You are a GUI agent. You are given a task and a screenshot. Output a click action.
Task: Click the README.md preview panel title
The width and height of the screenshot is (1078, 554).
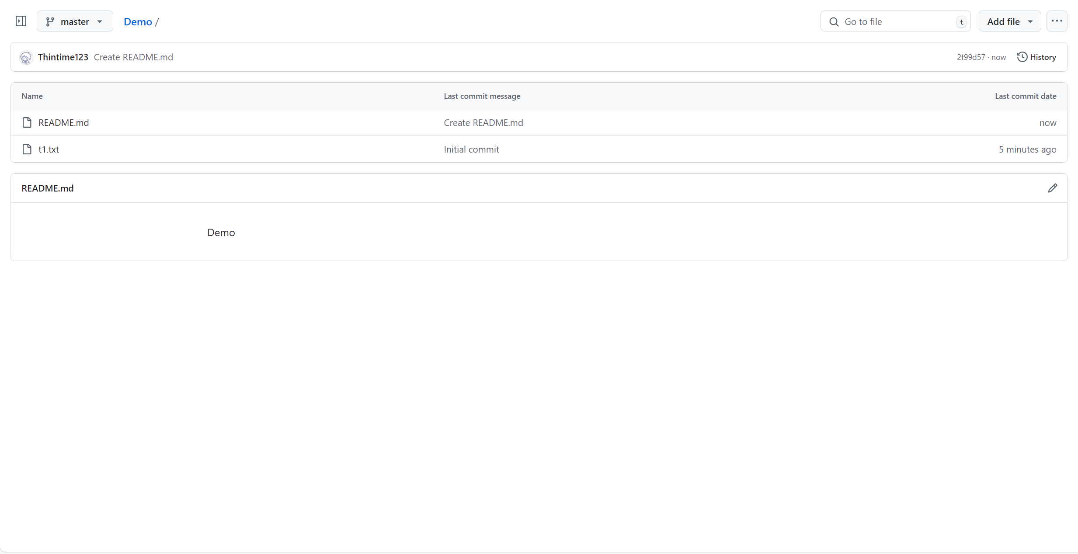point(48,188)
